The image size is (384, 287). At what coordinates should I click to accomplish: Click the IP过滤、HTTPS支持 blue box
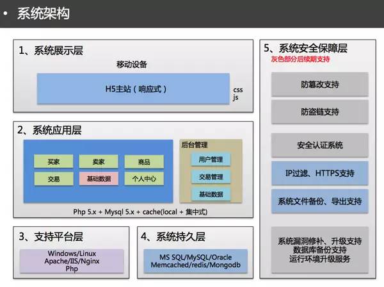tap(320, 173)
